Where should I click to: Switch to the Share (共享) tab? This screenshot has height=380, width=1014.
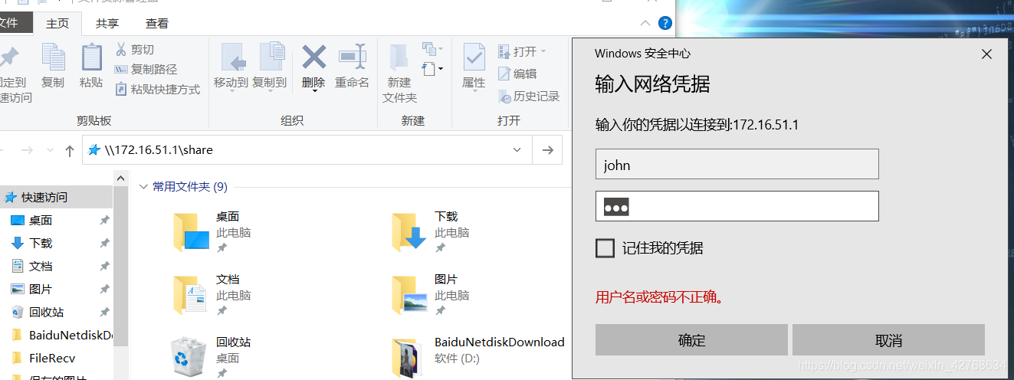(x=107, y=24)
